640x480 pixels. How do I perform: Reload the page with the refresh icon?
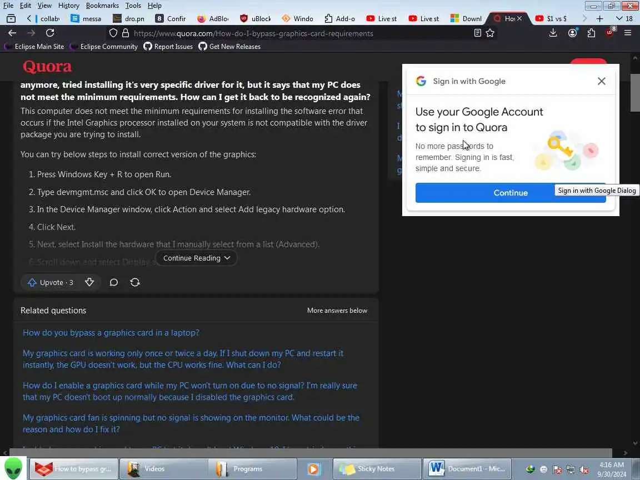[50, 33]
